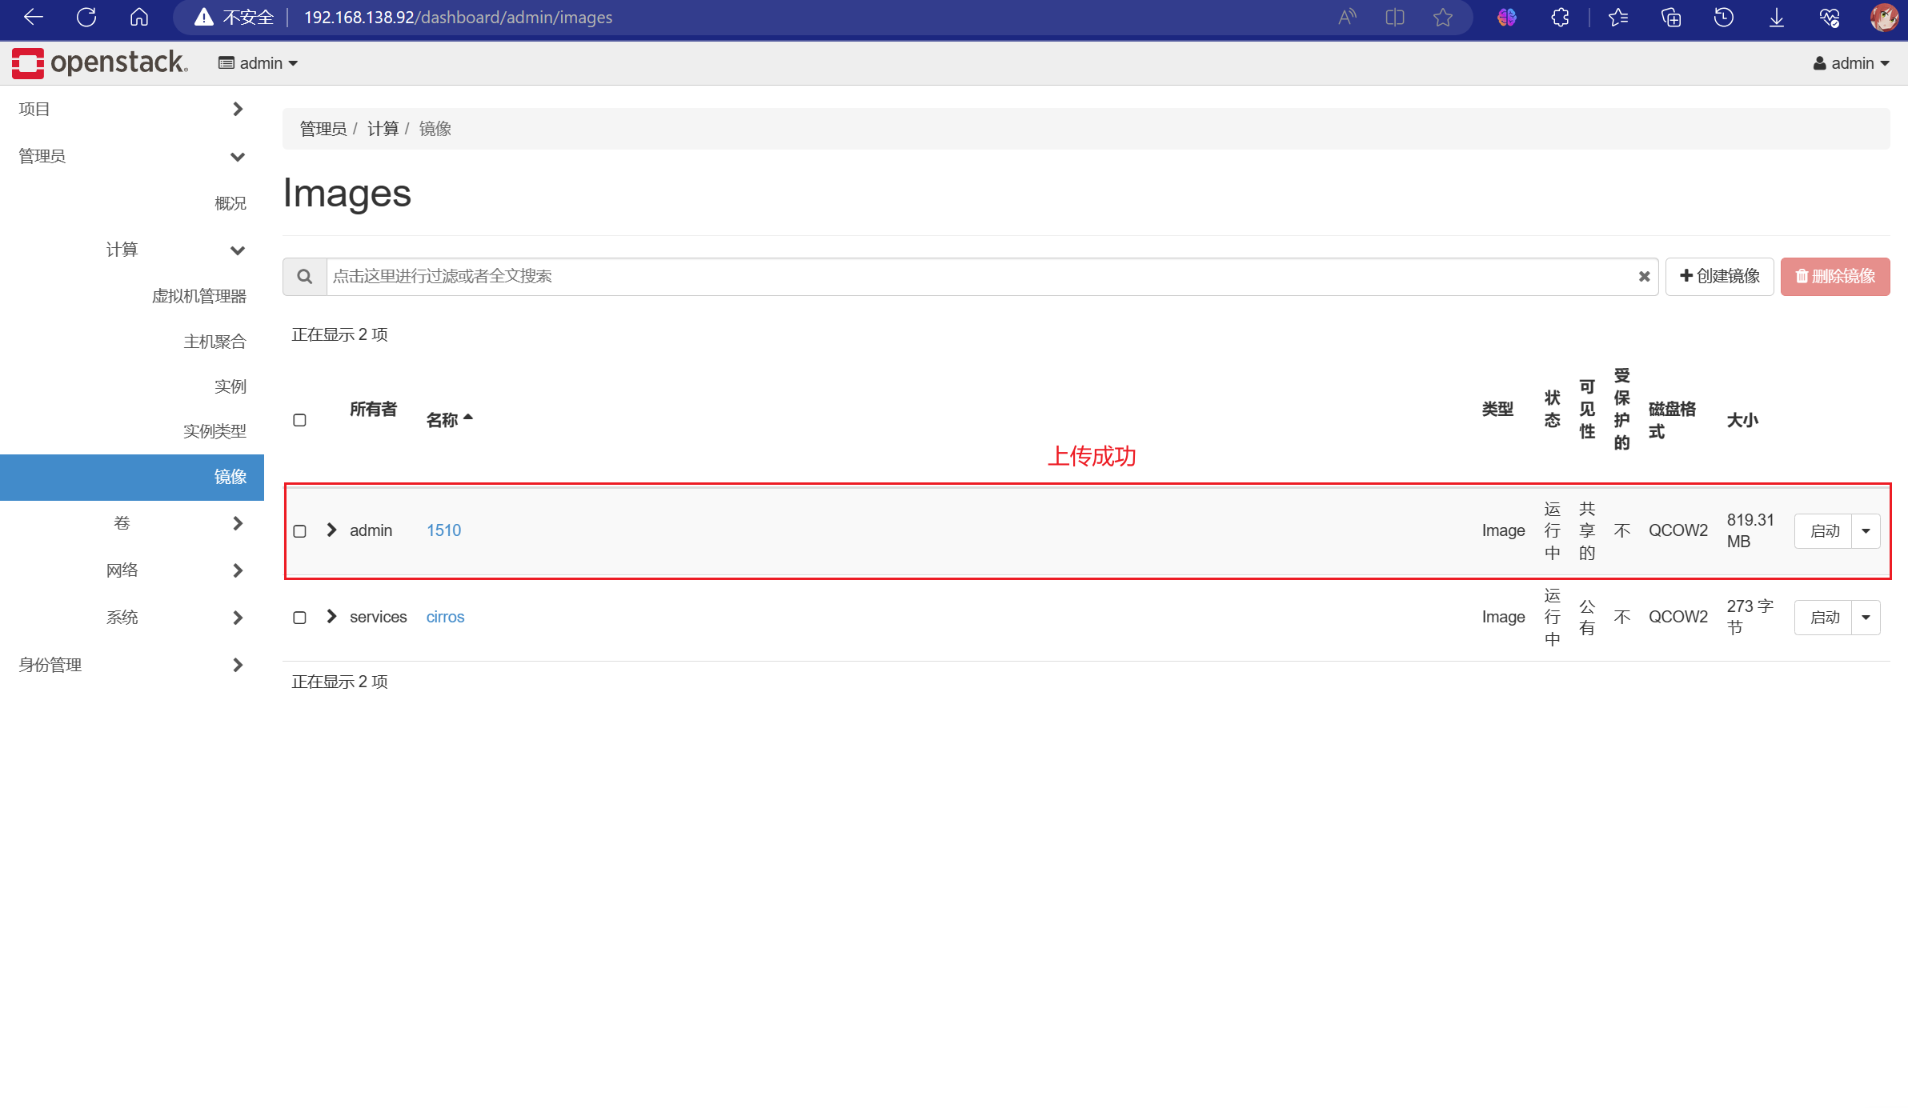This screenshot has width=1908, height=1108.
Task: Add page to favorites star icon
Action: point(1443,17)
